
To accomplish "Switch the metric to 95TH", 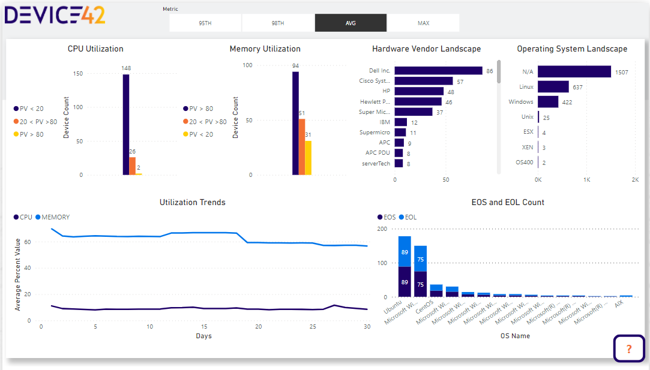I will pos(205,23).
